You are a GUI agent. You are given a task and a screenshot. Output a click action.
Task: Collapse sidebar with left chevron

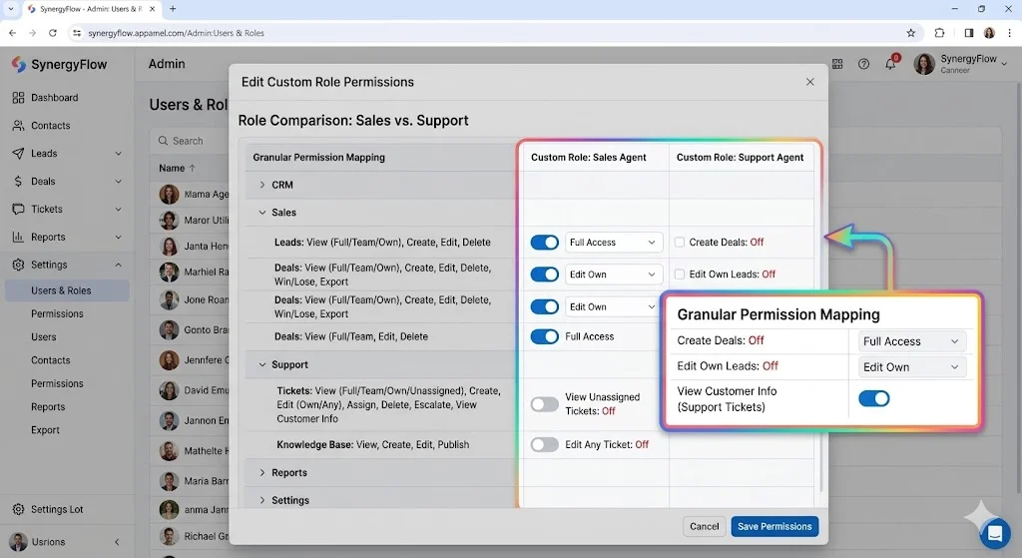click(118, 542)
